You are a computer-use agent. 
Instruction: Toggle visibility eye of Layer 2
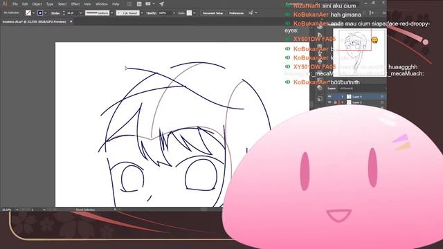pyautogui.click(x=329, y=102)
